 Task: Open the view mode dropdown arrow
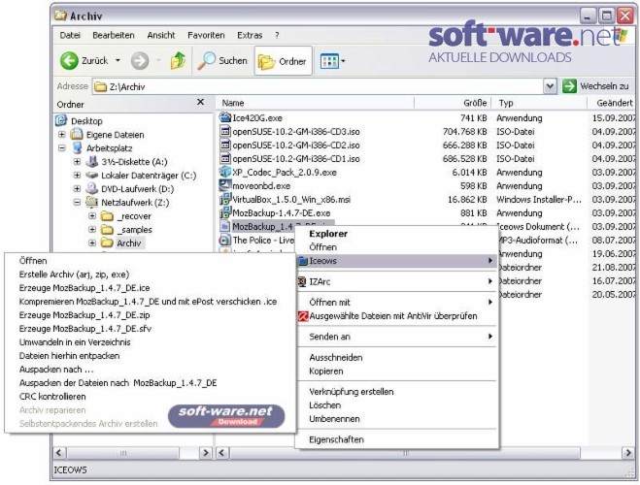coord(343,61)
